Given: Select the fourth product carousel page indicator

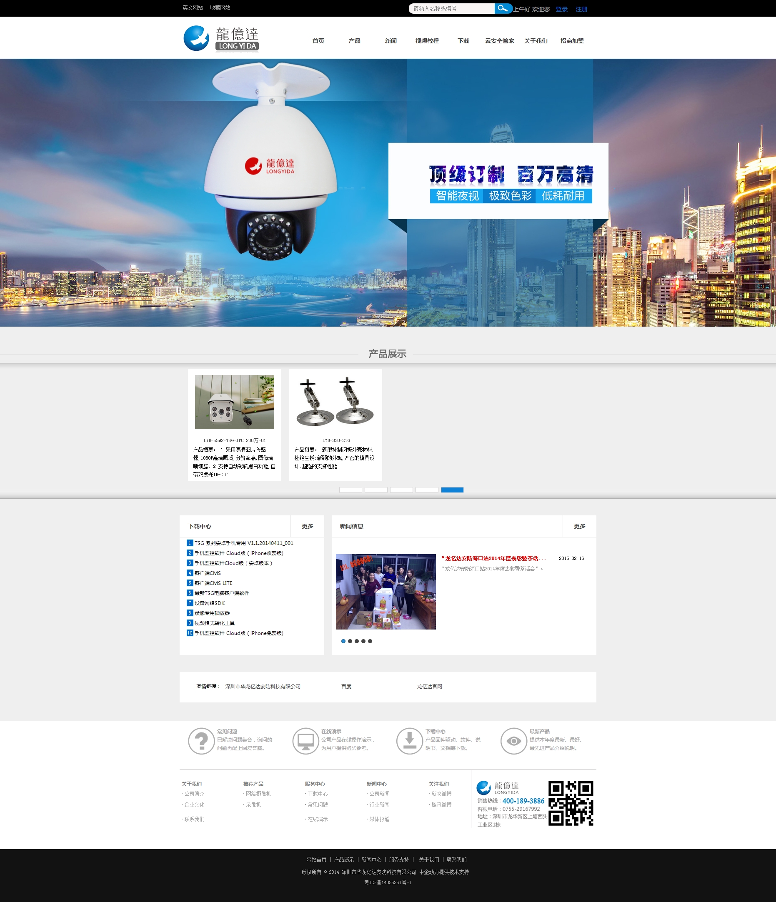Looking at the screenshot, I should [427, 490].
